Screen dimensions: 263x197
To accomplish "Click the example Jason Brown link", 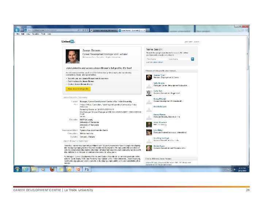I will pos(158,62).
